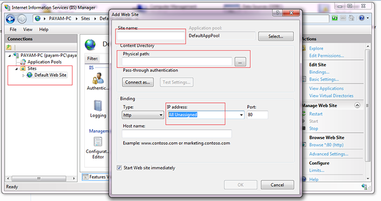
Task: Open the help icon dropdown arrow
Action: [x=367, y=18]
